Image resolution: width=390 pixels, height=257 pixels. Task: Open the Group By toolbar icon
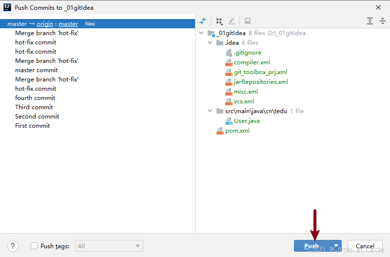(x=219, y=21)
